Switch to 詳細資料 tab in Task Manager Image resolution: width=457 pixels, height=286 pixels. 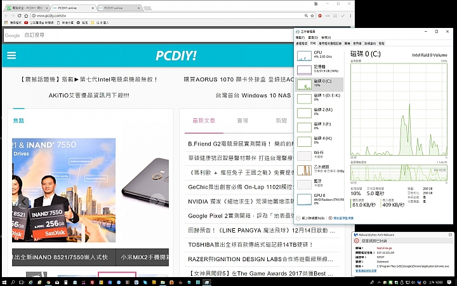click(x=370, y=43)
